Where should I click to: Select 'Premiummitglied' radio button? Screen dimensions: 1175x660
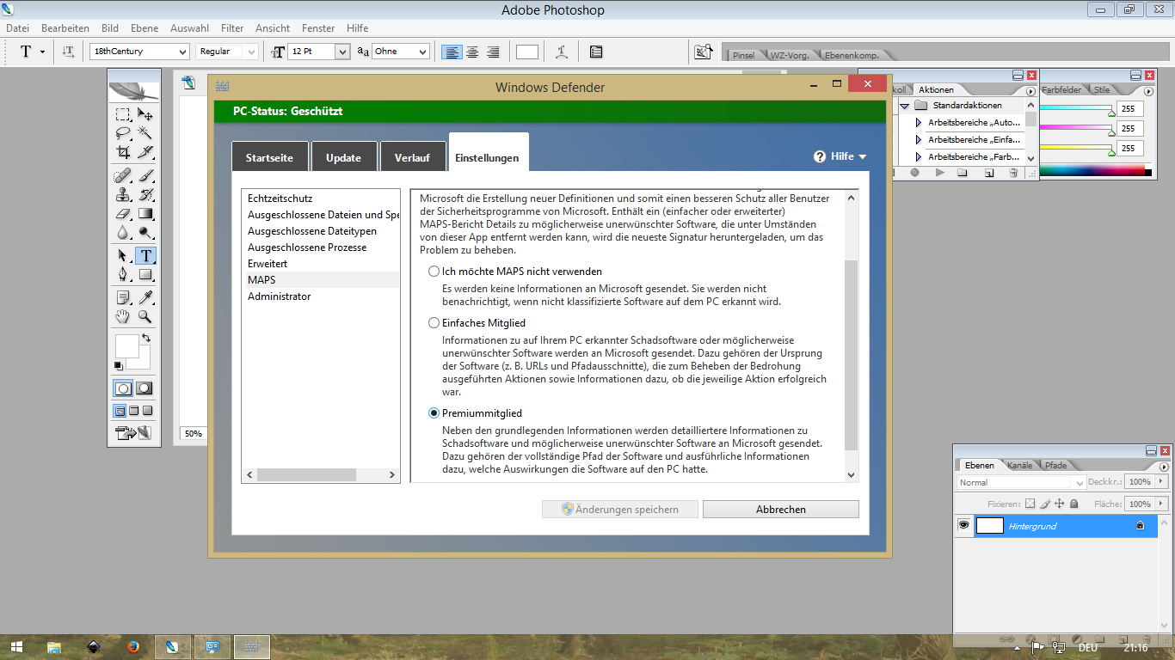coord(434,413)
